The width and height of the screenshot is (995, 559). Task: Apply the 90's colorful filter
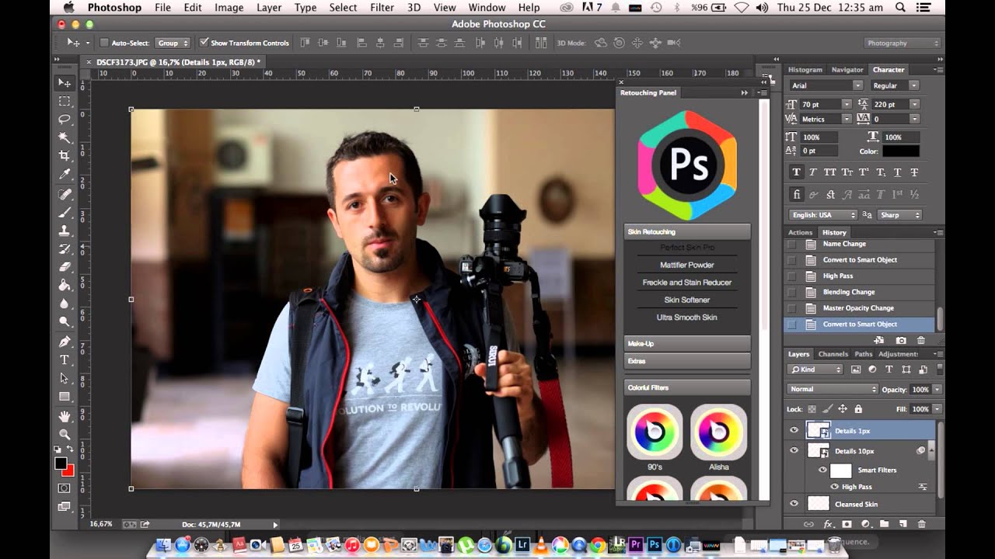pos(655,432)
